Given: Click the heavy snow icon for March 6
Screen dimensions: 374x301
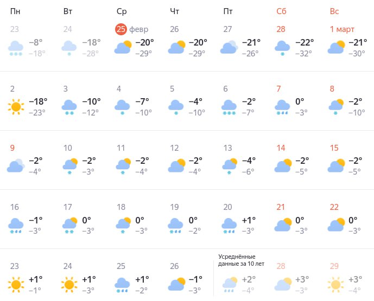Looking at the screenshot, I should [x=229, y=107].
